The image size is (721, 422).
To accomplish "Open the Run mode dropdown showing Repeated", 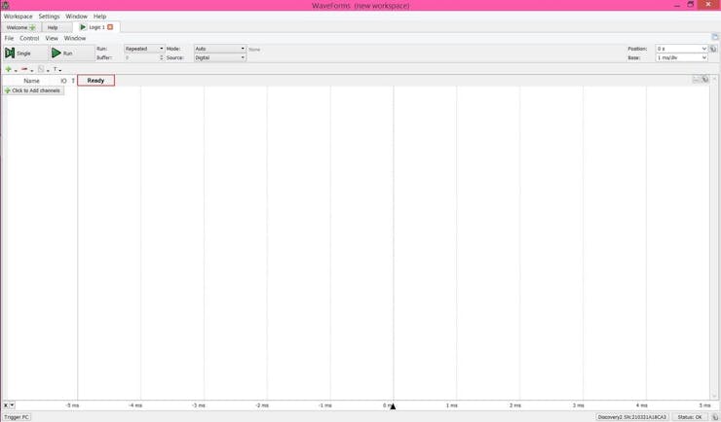I will point(144,49).
